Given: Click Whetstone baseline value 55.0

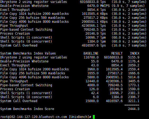Looking at the screenshot, I should 95,61.
